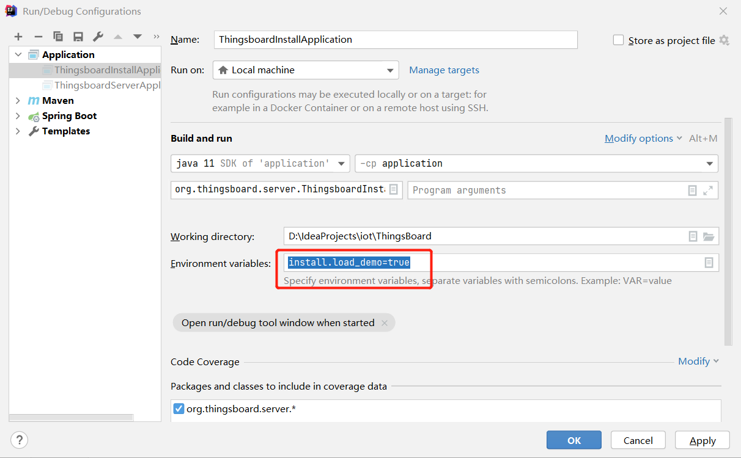Click the Manage targets link
The image size is (741, 458).
444,70
